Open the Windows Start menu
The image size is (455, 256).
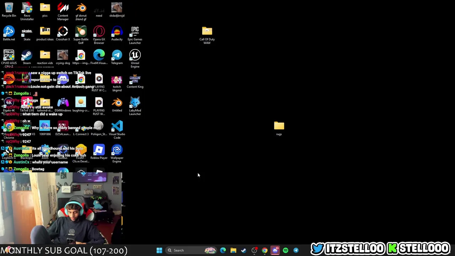tap(159, 250)
